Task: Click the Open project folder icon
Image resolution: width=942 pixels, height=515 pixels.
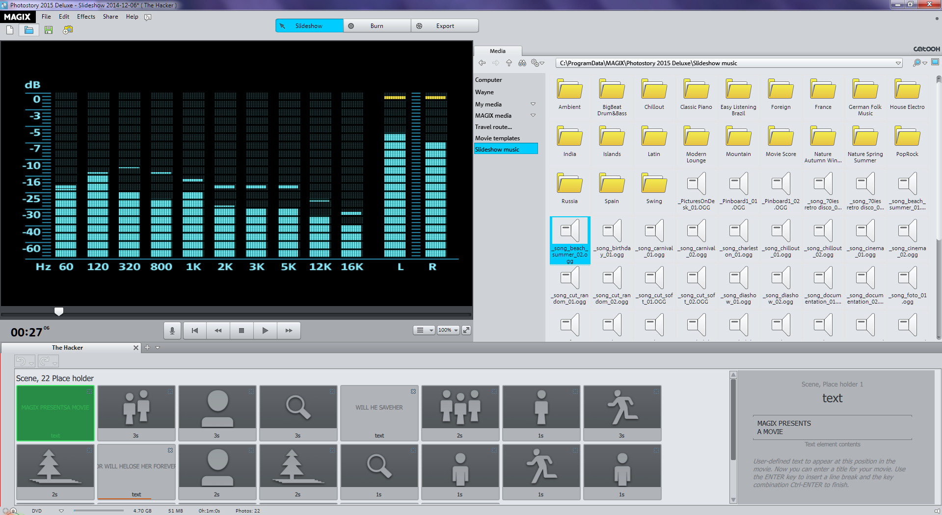Action: tap(29, 30)
